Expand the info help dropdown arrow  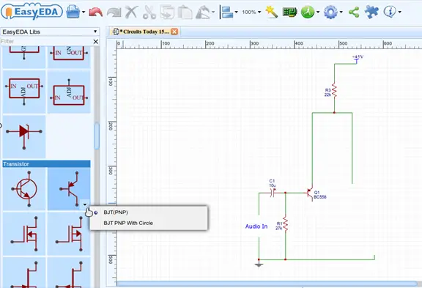(399, 12)
